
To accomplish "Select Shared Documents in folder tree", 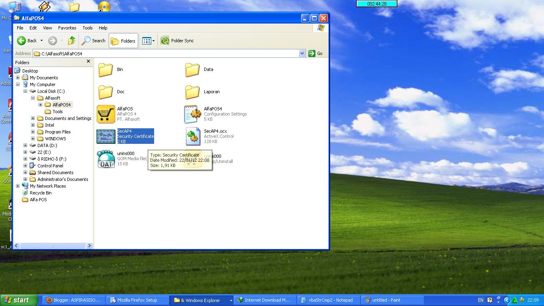I will [52, 173].
